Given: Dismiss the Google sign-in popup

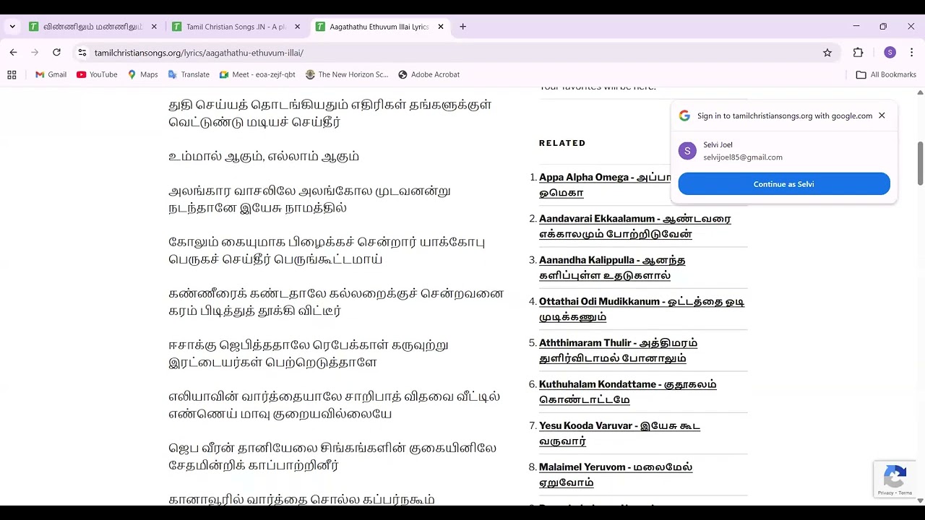Looking at the screenshot, I should (x=882, y=116).
